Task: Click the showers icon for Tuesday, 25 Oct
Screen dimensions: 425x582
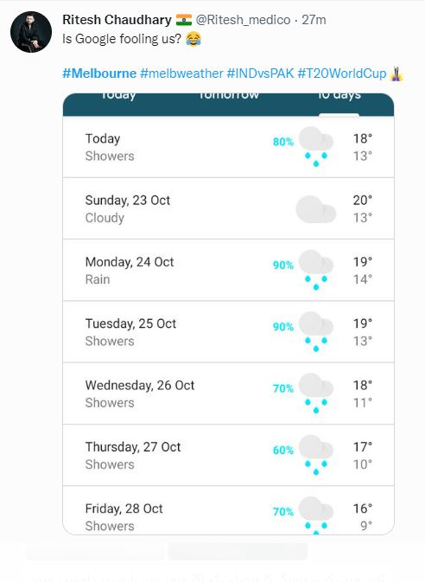Action: (x=316, y=331)
